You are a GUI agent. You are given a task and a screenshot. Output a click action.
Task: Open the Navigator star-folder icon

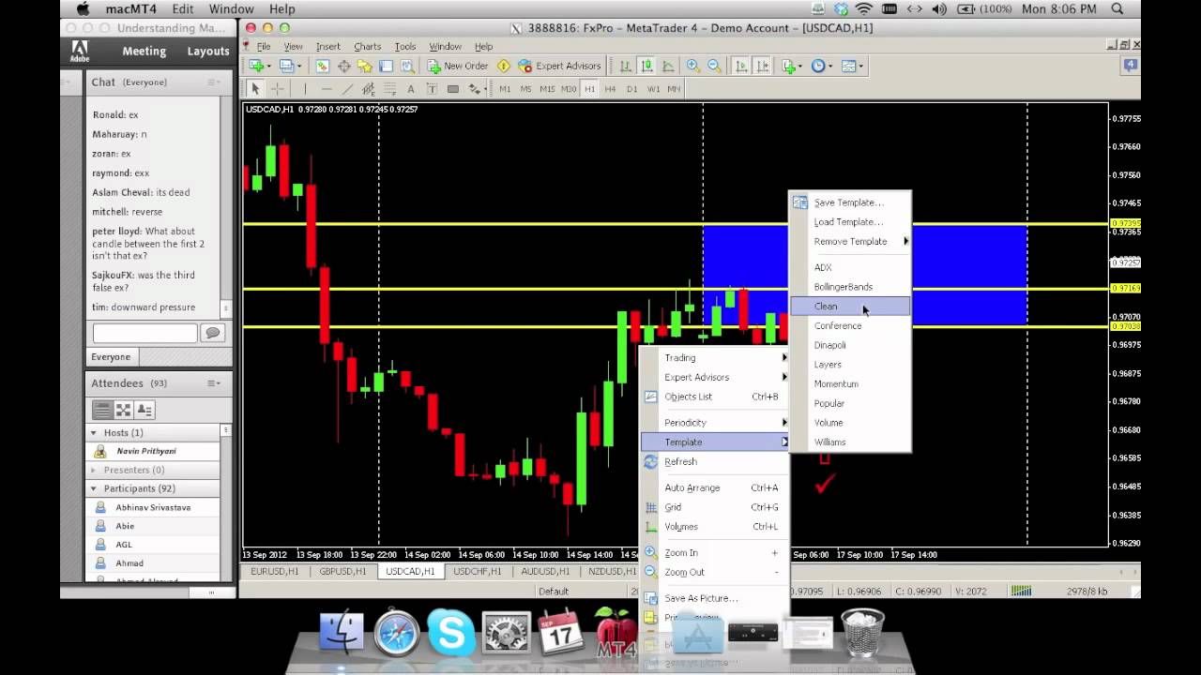(x=364, y=66)
